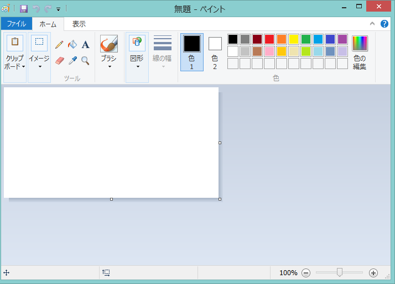
Task: Click the canvas right-edge resize handle
Action: click(220, 143)
